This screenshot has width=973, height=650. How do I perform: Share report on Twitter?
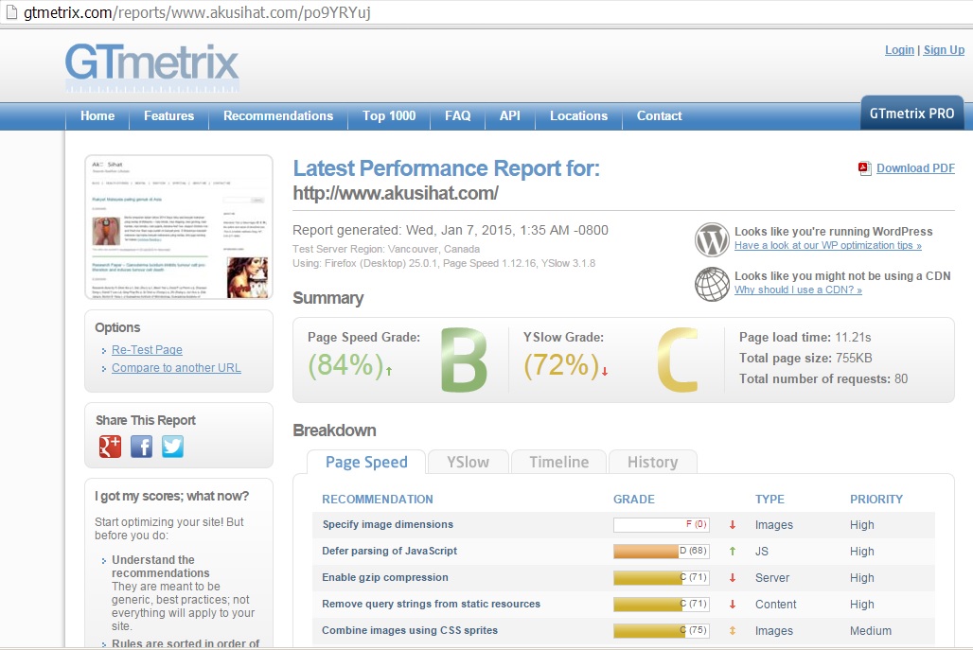pos(172,446)
